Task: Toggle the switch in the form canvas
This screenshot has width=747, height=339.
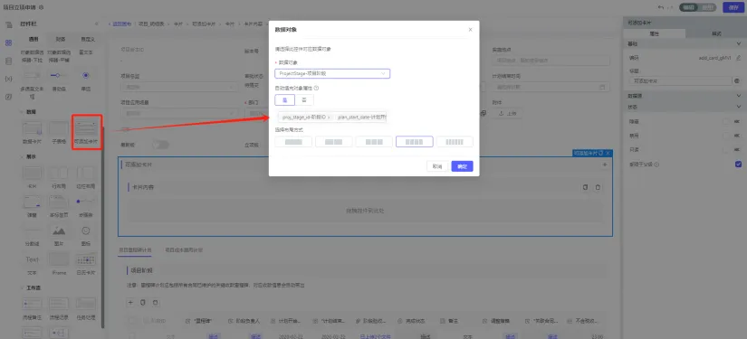Action: pos(160,145)
